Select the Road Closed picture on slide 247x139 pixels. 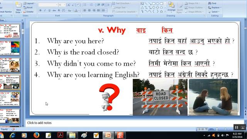[160, 97]
